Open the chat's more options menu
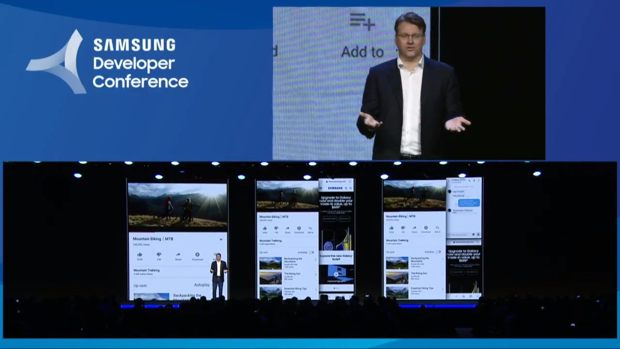Screen dimensions: 620x349 coord(479,181)
